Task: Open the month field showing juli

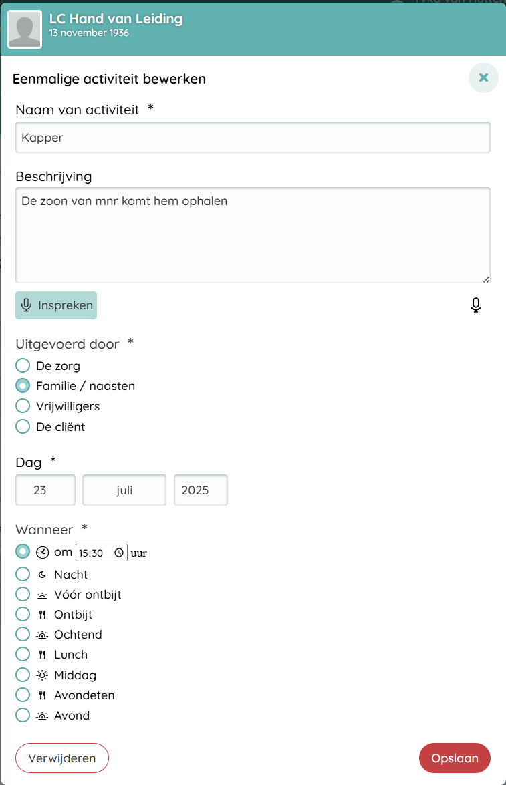Action: pyautogui.click(x=124, y=490)
